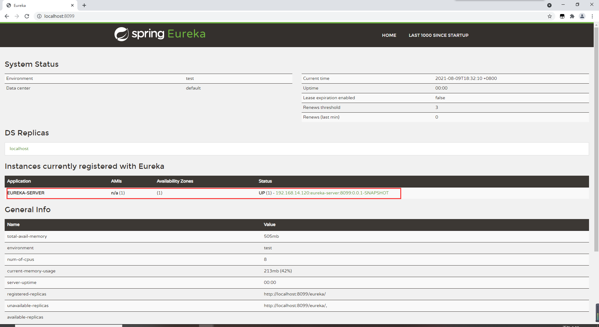Open the HOME navigation item
Image resolution: width=599 pixels, height=327 pixels.
point(389,35)
